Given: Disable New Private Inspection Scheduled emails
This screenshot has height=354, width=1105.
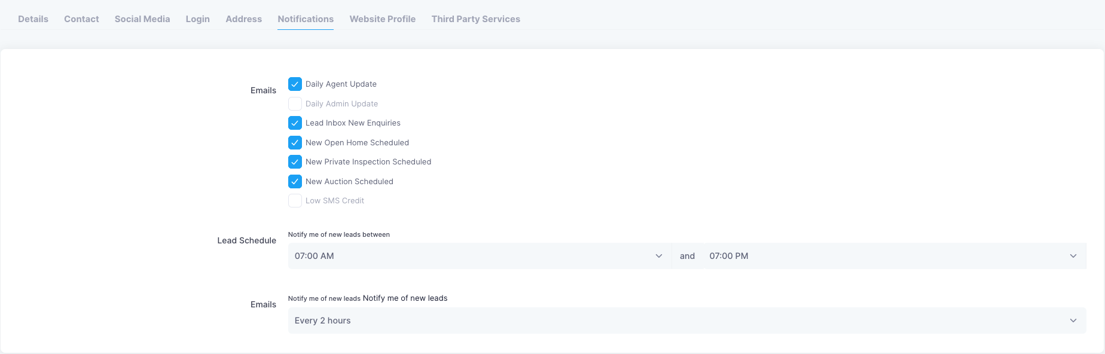Looking at the screenshot, I should pos(295,162).
